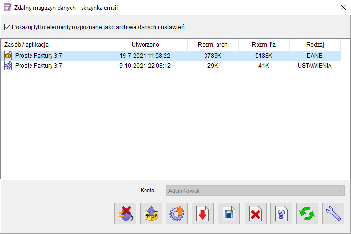Screen dimensions: 351x234
Task: Sort by 'Rozm. fiz.' column header
Action: tap(264, 45)
